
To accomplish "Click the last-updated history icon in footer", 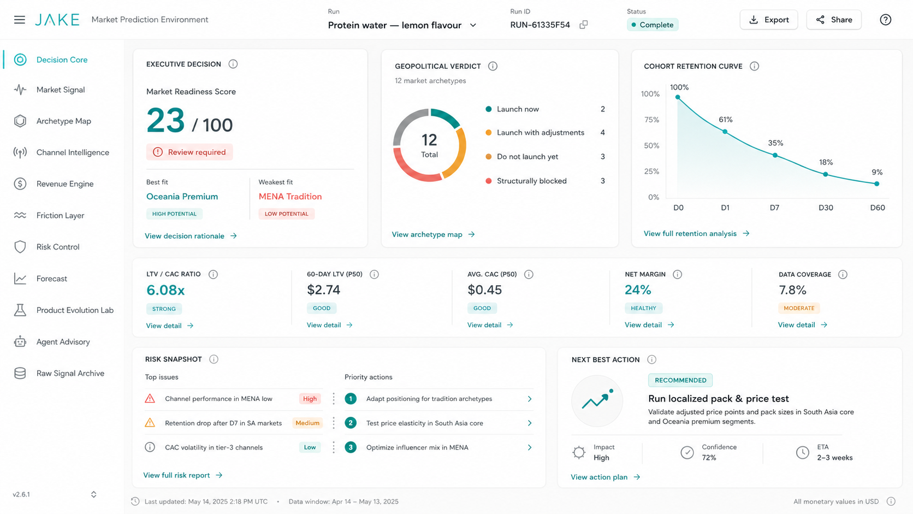I will [135, 501].
